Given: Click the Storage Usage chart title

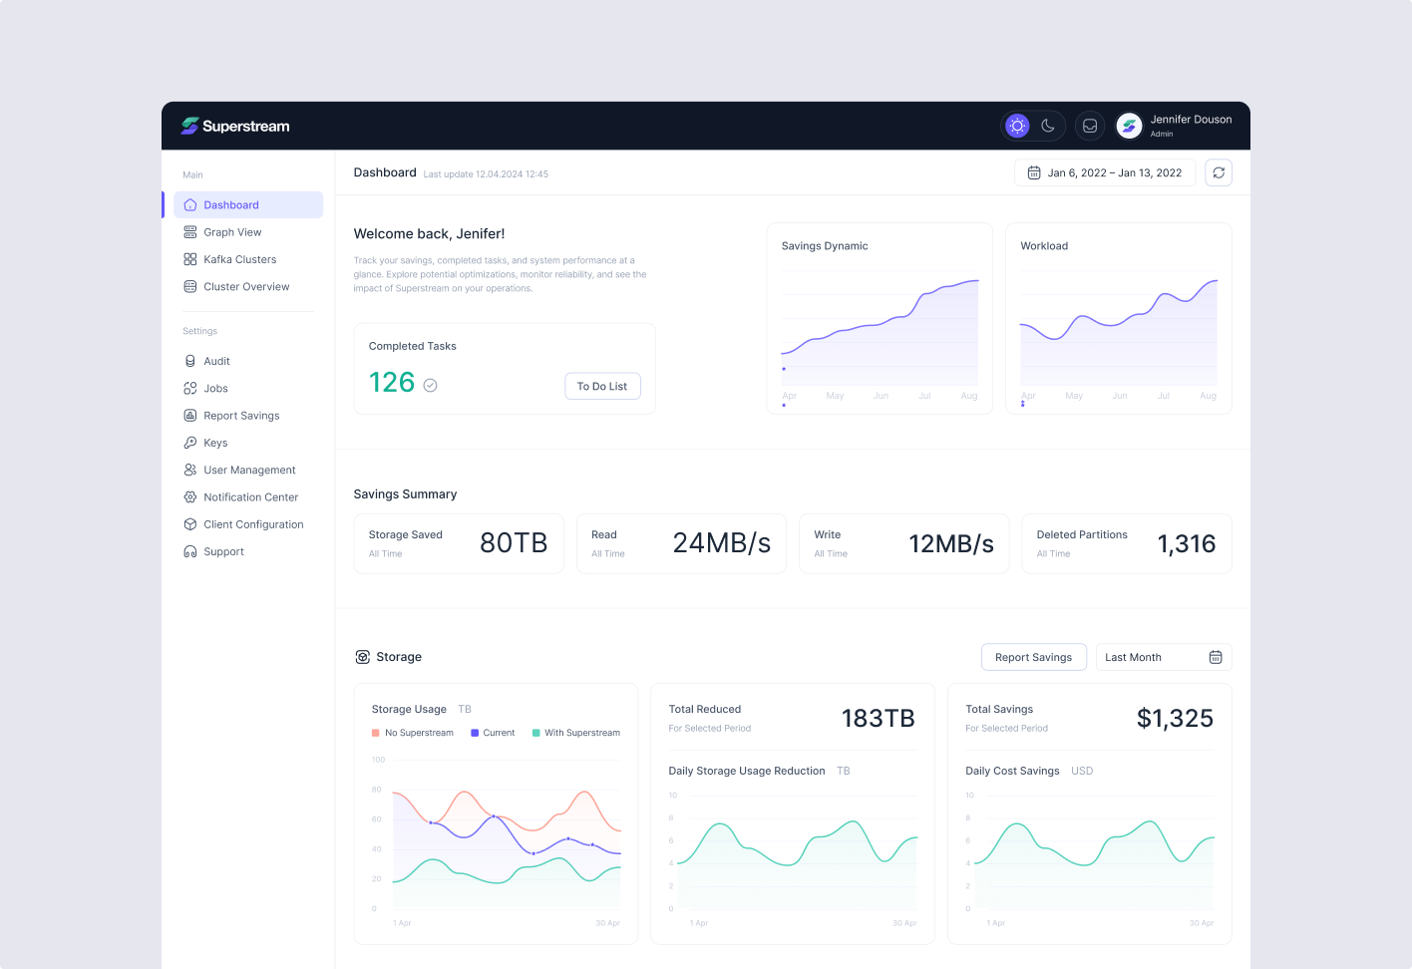Looking at the screenshot, I should point(409,710).
